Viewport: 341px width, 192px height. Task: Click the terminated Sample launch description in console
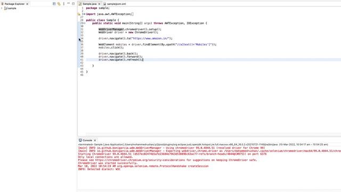pyautogui.click(x=203, y=145)
